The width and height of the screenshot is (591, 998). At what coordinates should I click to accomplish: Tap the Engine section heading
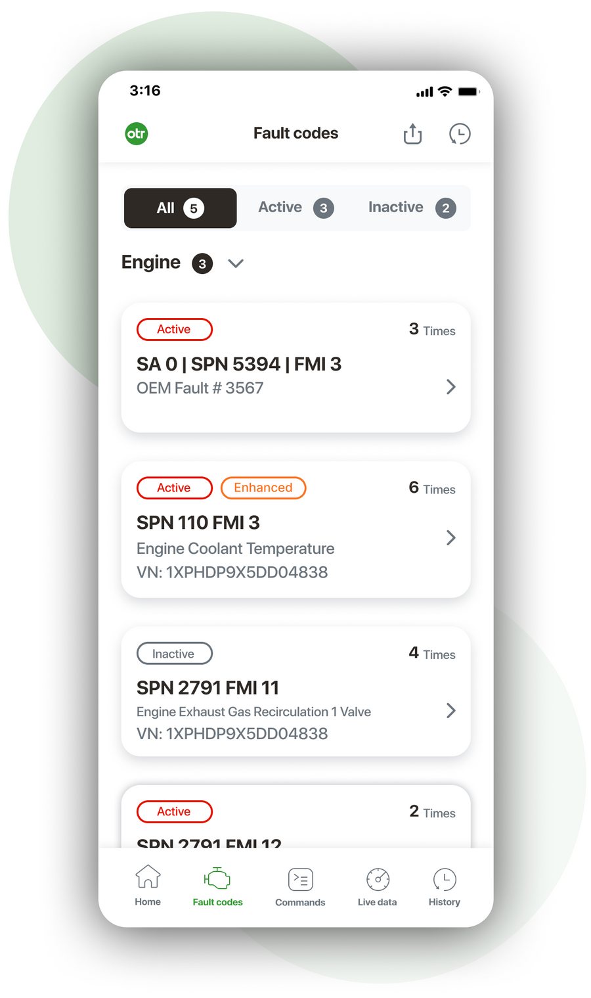151,263
